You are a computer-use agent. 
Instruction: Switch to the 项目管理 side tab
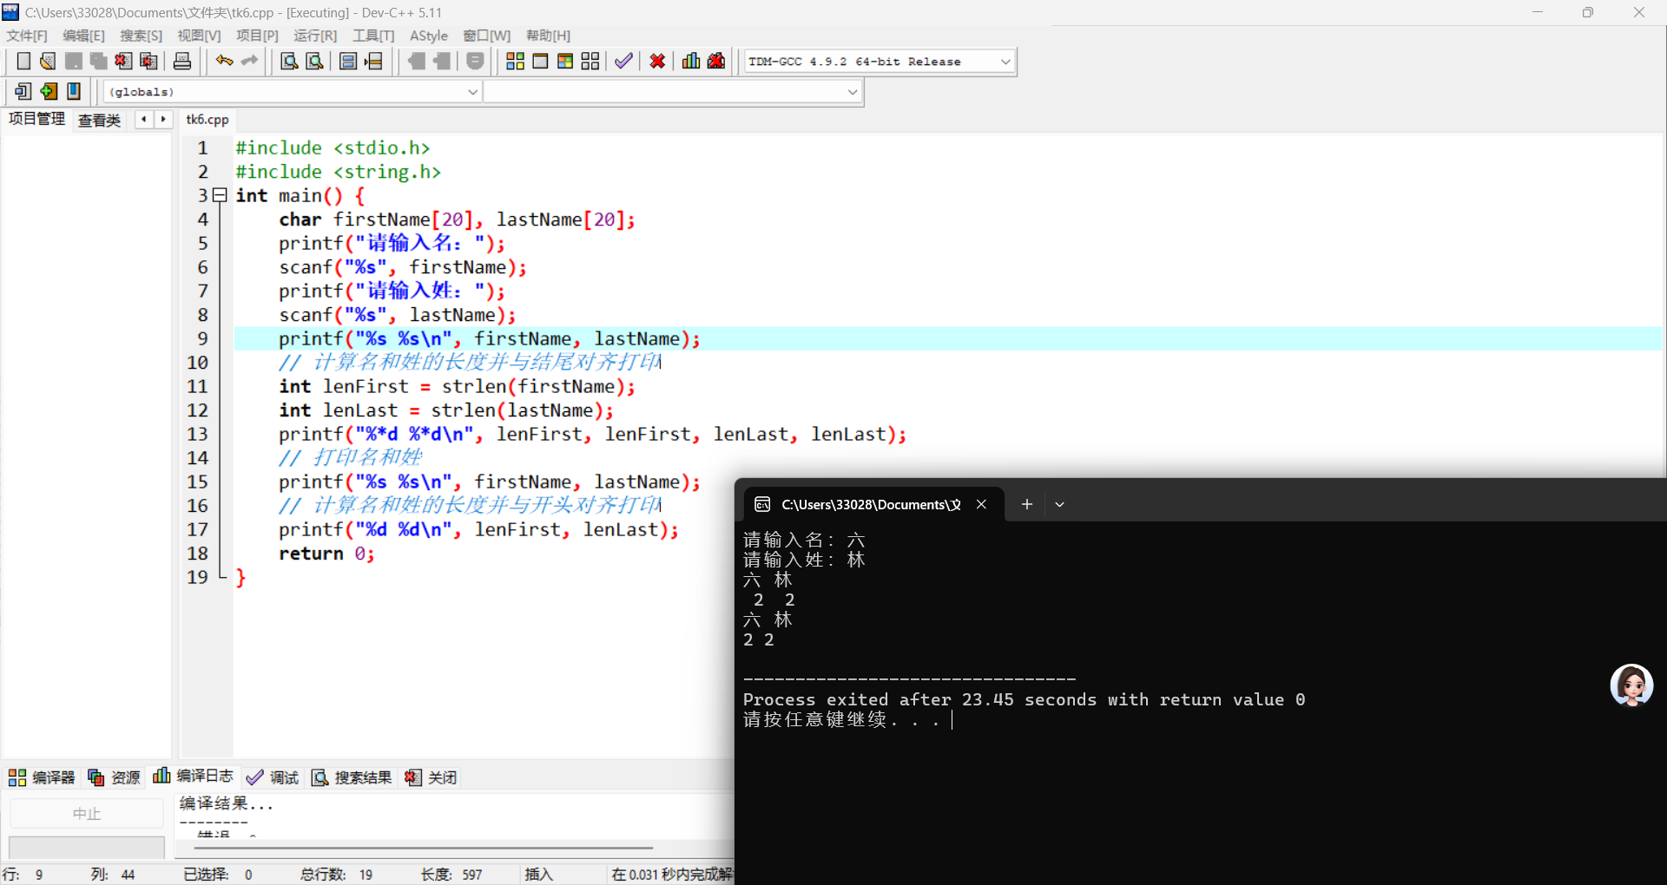(36, 119)
